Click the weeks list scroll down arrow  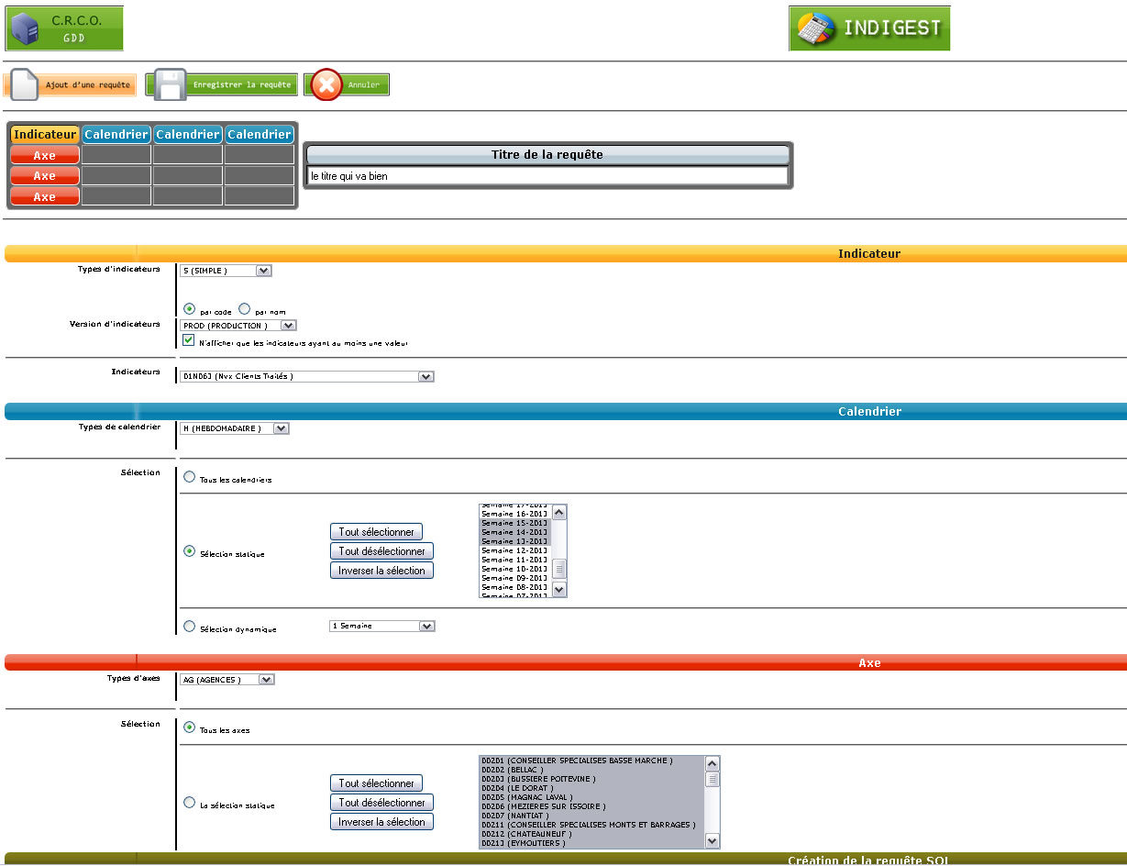[x=559, y=590]
